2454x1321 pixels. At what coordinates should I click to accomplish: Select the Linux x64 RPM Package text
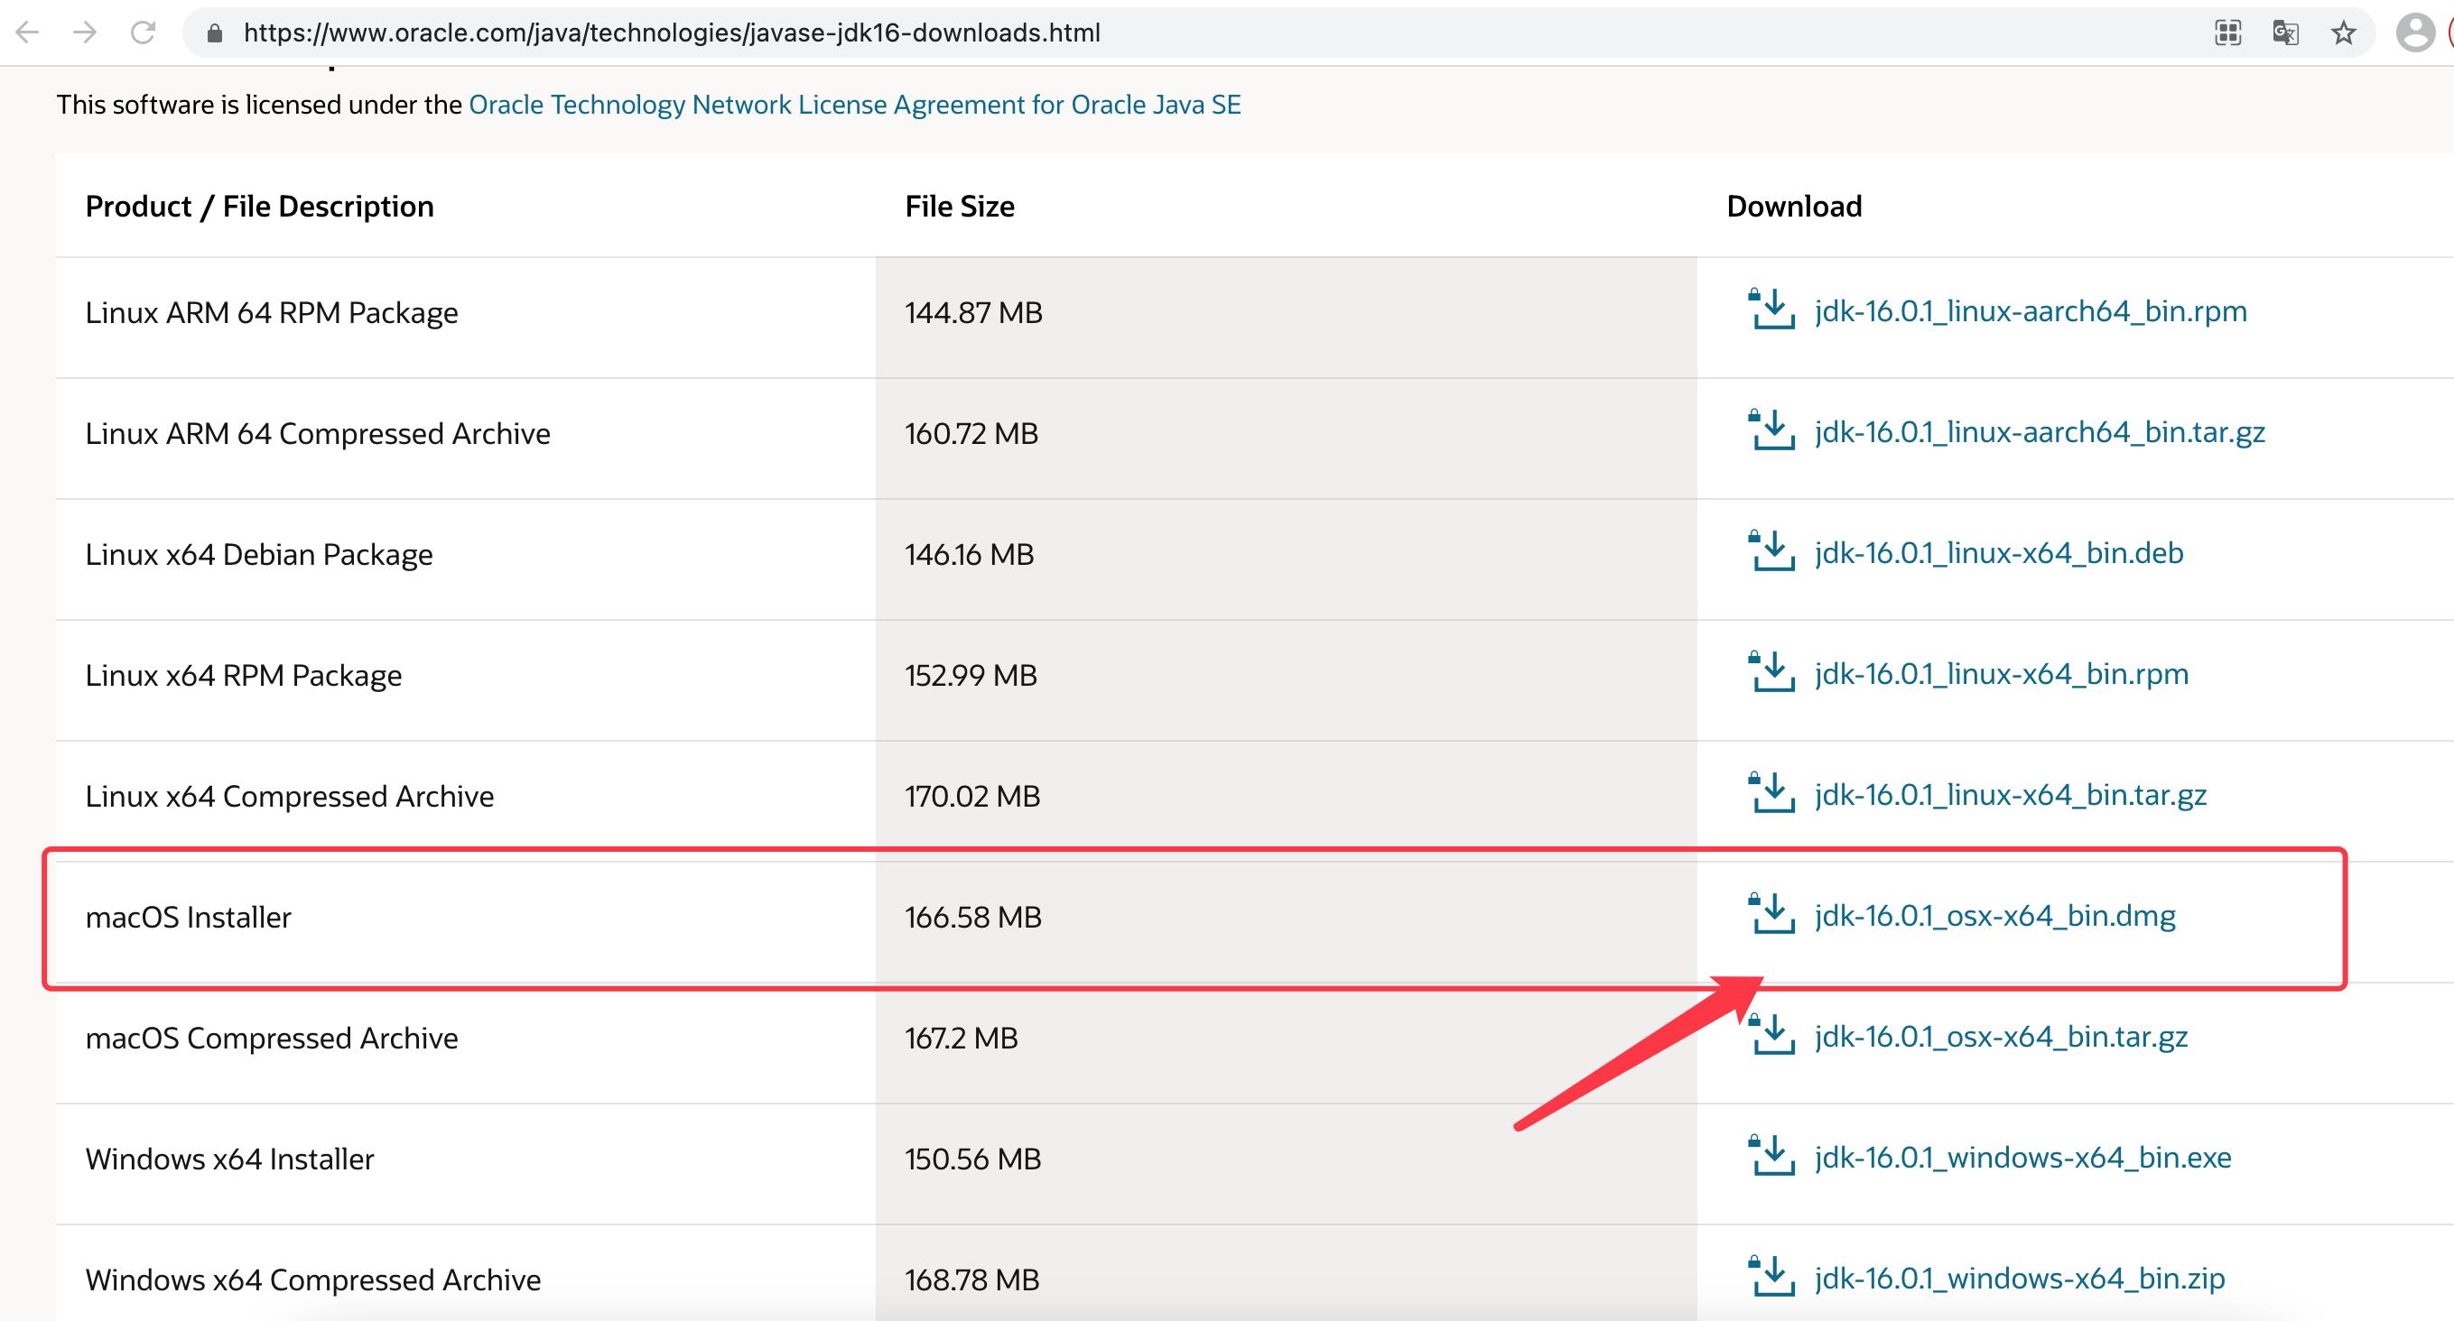coord(243,676)
